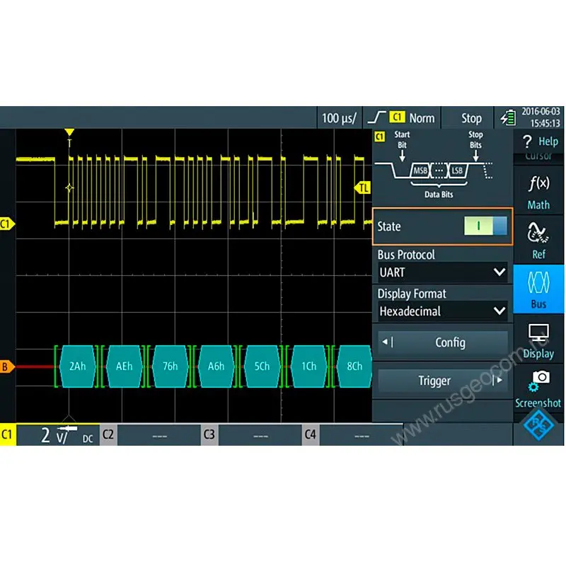
Task: Select the Bus menu icon
Action: (538, 289)
